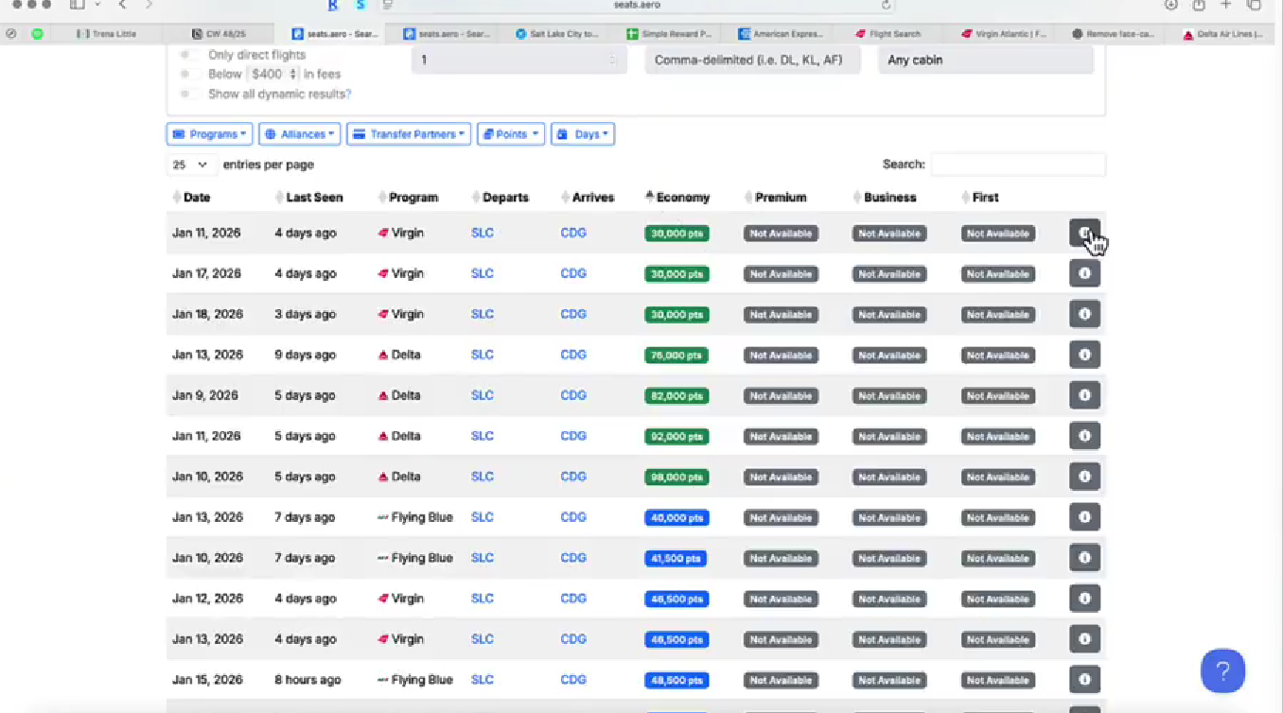Switch to the Trena Little tab
1283x713 pixels.
pos(107,34)
